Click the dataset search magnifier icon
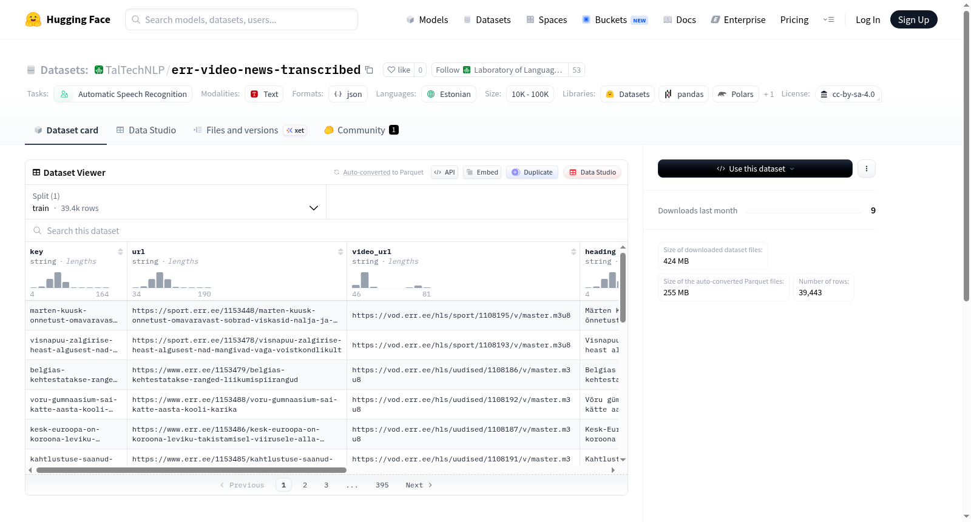 [x=38, y=230]
